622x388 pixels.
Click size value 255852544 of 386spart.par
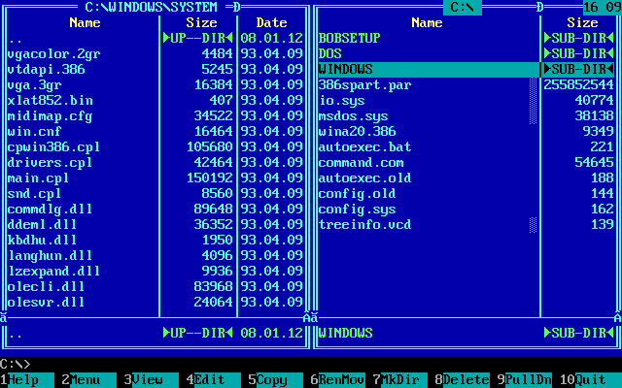pyautogui.click(x=579, y=84)
